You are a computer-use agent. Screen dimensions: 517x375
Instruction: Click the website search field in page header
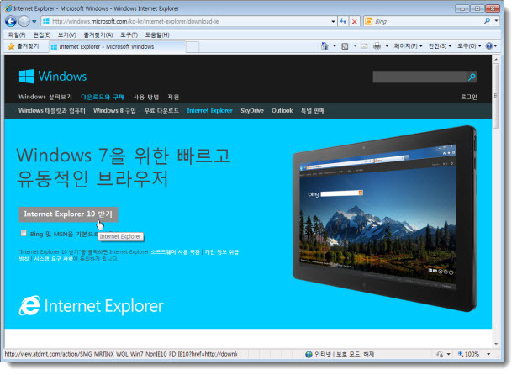(419, 77)
